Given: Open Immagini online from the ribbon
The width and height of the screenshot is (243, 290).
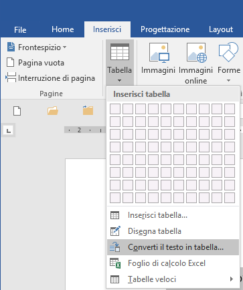Looking at the screenshot, I should coord(196,63).
